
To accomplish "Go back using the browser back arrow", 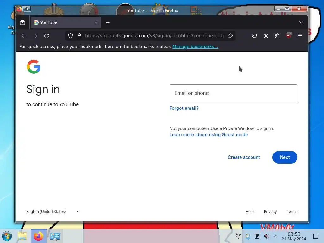I will point(23,36).
